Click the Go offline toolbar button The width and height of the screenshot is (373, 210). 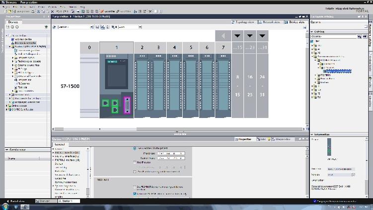(x=124, y=11)
